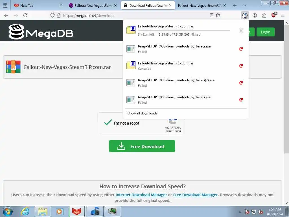Close the Download Fallout New Vegas tab
The height and width of the screenshot is (217, 289).
click(x=170, y=6)
